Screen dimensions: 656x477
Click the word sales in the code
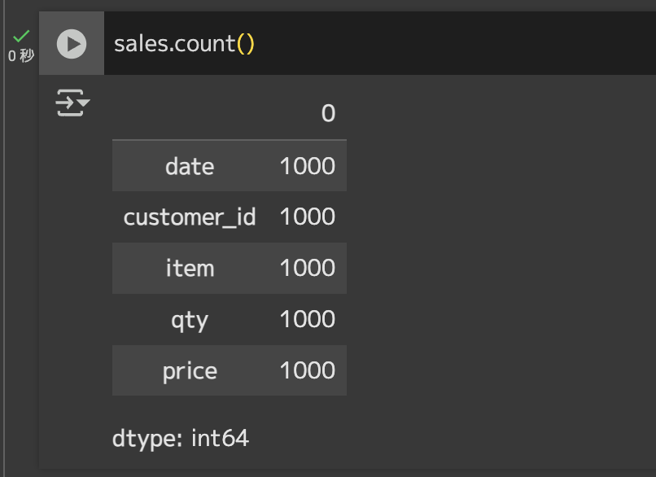tap(141, 44)
